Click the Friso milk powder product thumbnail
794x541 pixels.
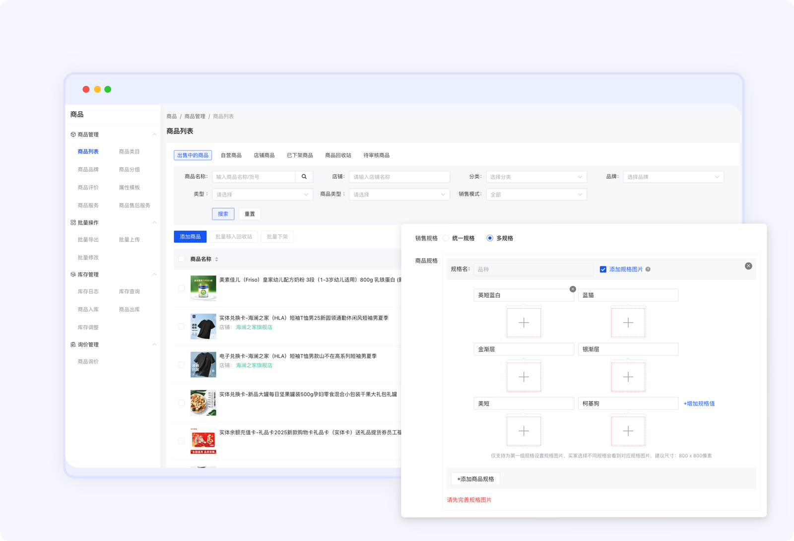[203, 288]
